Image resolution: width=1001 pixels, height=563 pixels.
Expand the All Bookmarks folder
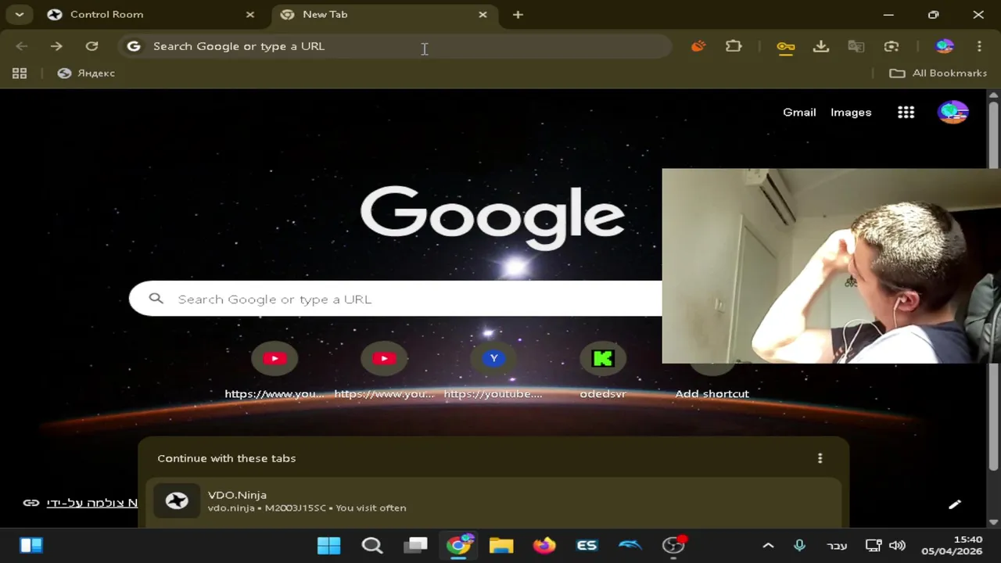click(938, 73)
